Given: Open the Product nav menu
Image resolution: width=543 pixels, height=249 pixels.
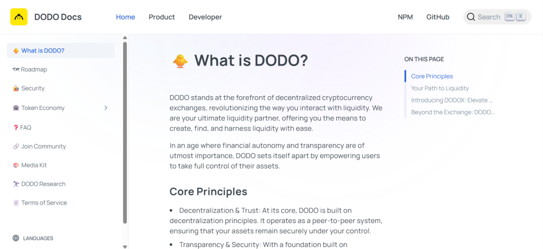Looking at the screenshot, I should pyautogui.click(x=162, y=17).
